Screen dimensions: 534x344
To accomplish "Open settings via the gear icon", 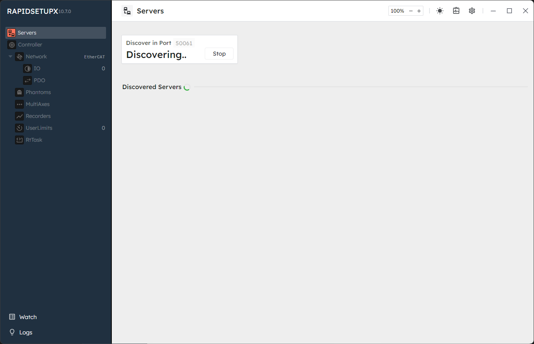I will (472, 11).
